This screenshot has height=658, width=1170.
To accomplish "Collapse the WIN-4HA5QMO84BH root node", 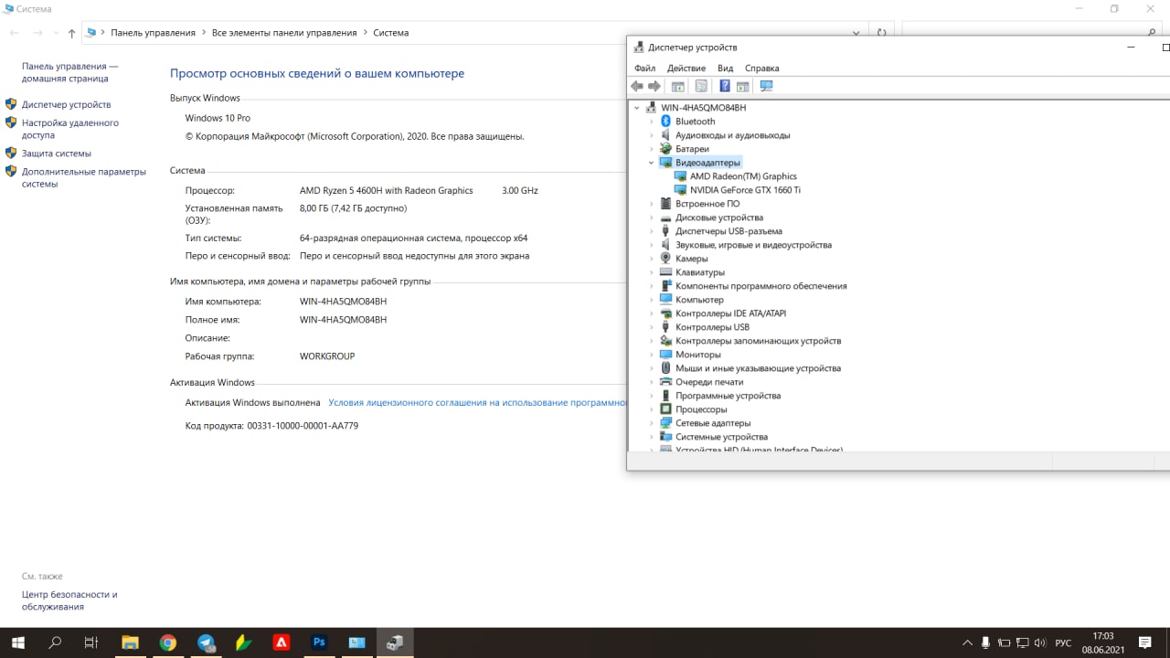I will click(x=637, y=108).
